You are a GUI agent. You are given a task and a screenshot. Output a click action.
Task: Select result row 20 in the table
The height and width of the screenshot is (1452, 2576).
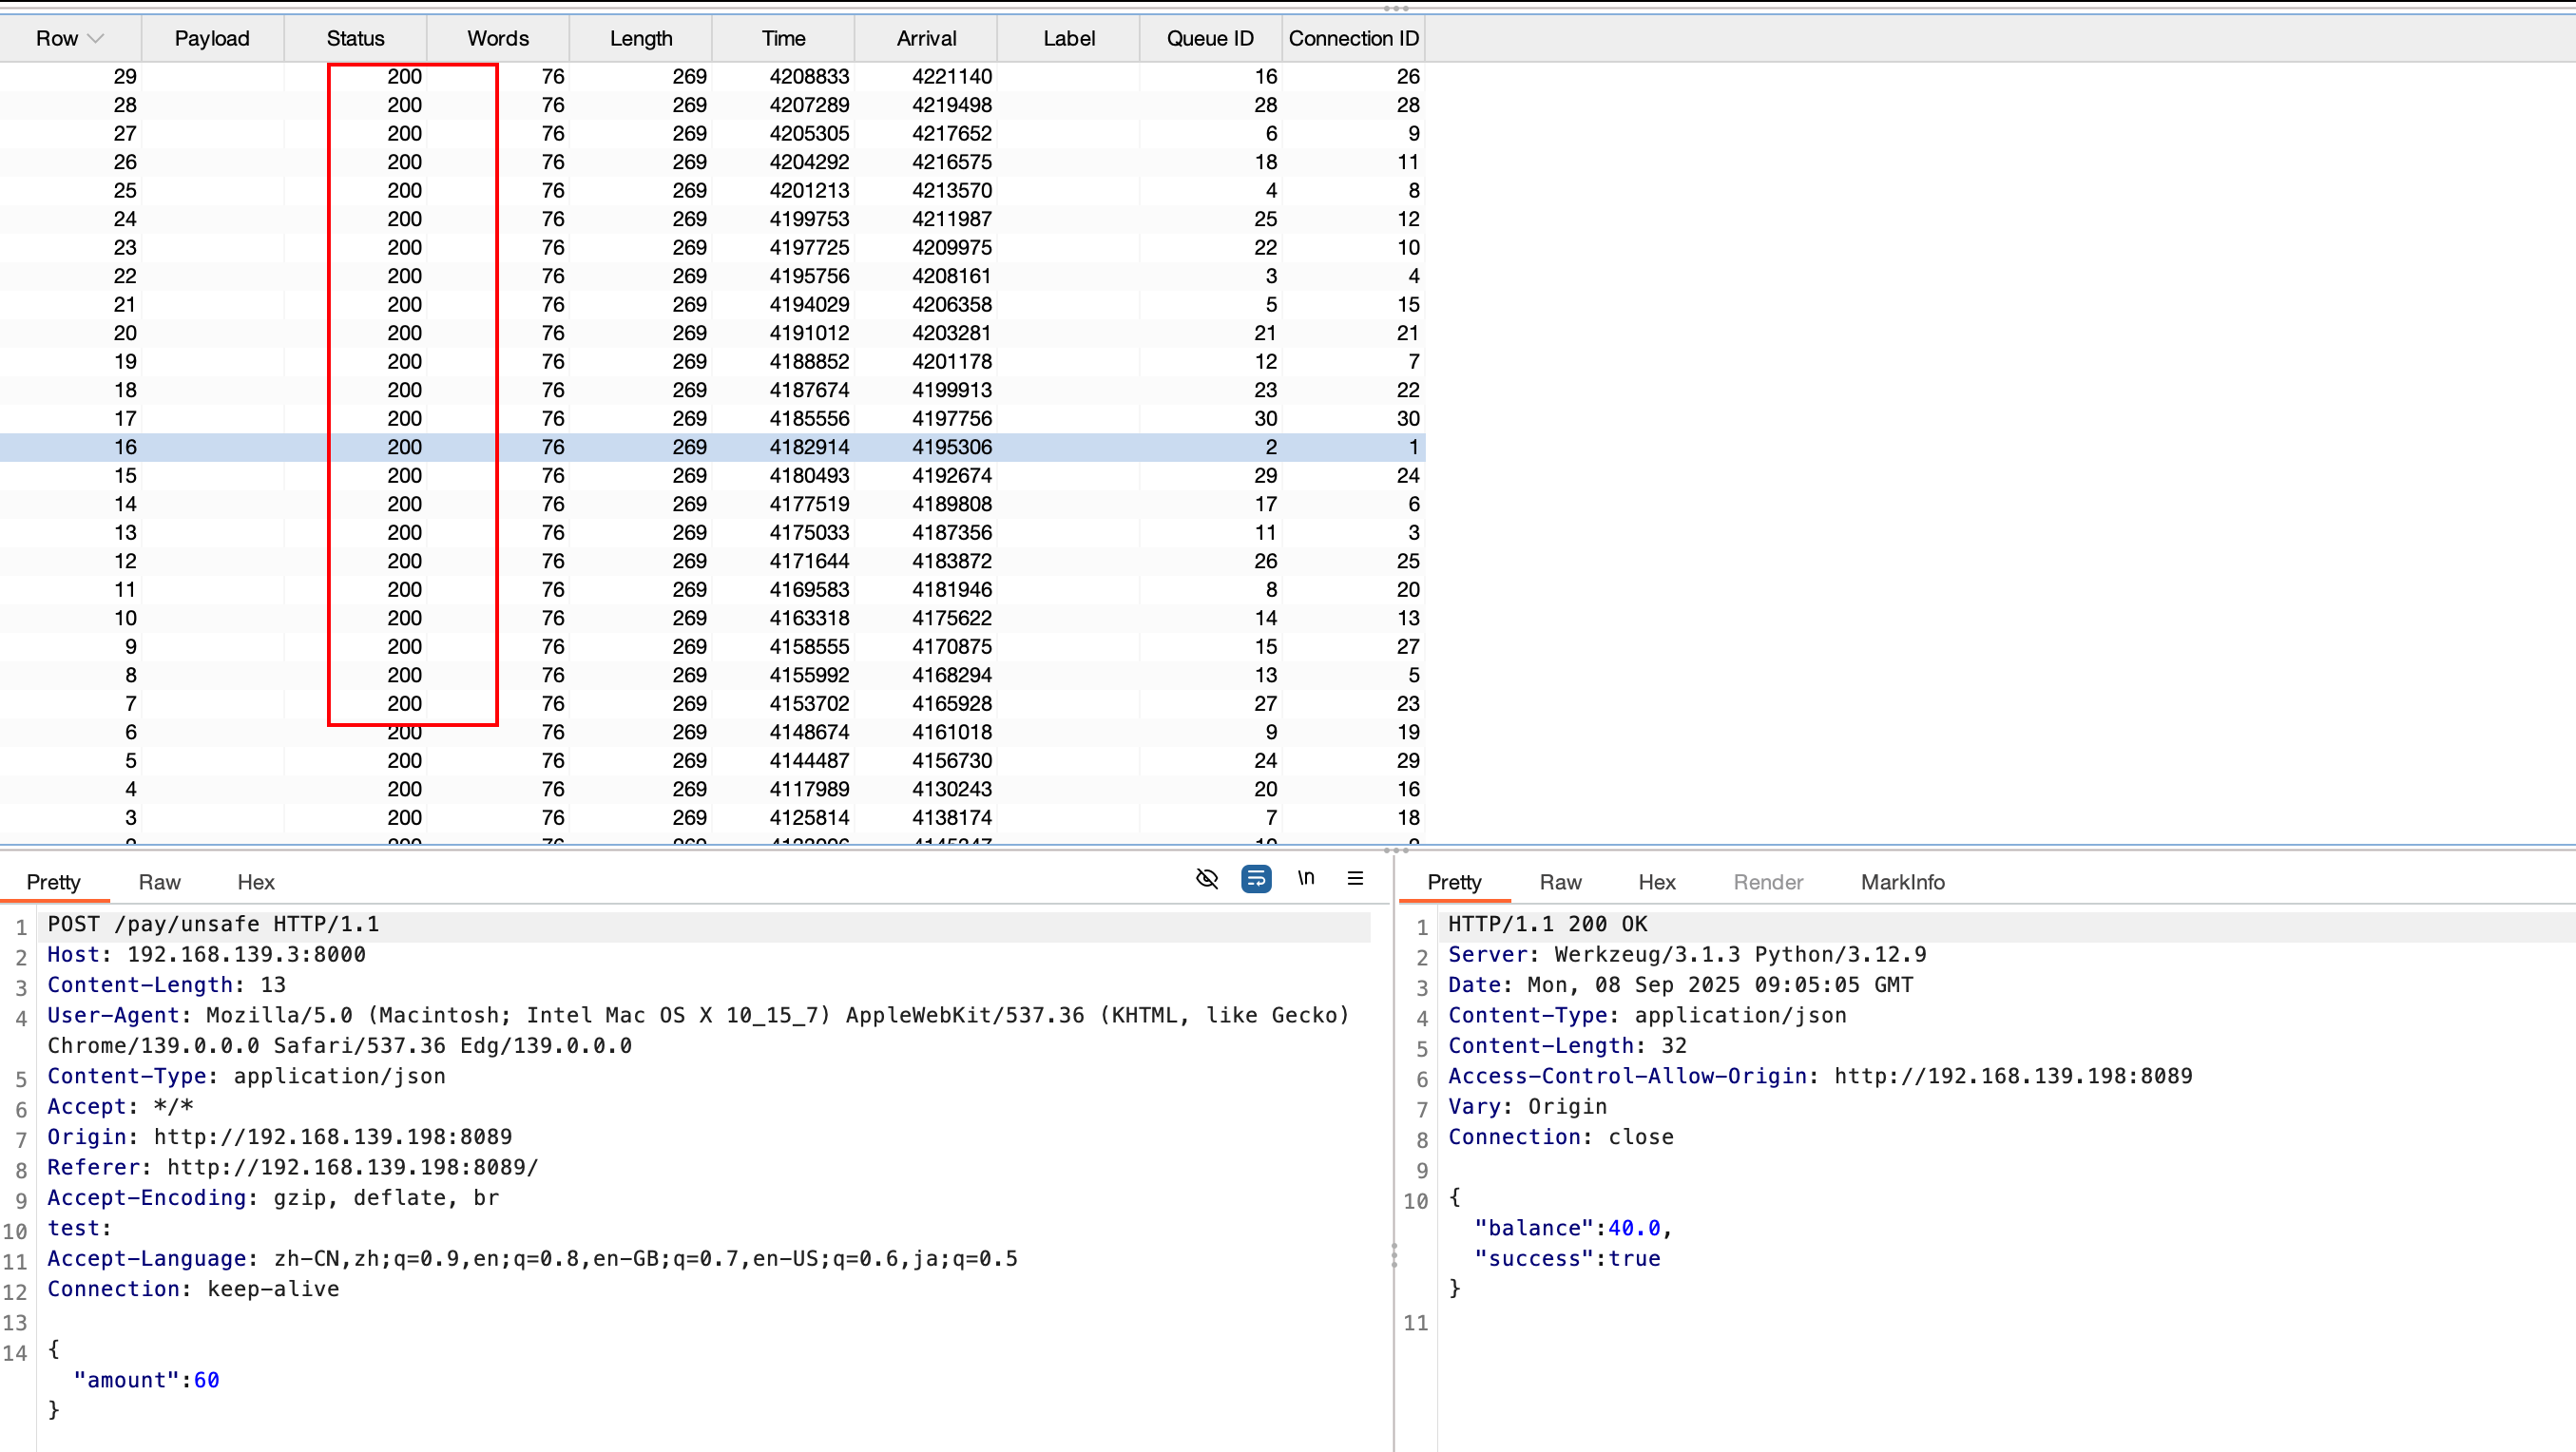click(712, 333)
